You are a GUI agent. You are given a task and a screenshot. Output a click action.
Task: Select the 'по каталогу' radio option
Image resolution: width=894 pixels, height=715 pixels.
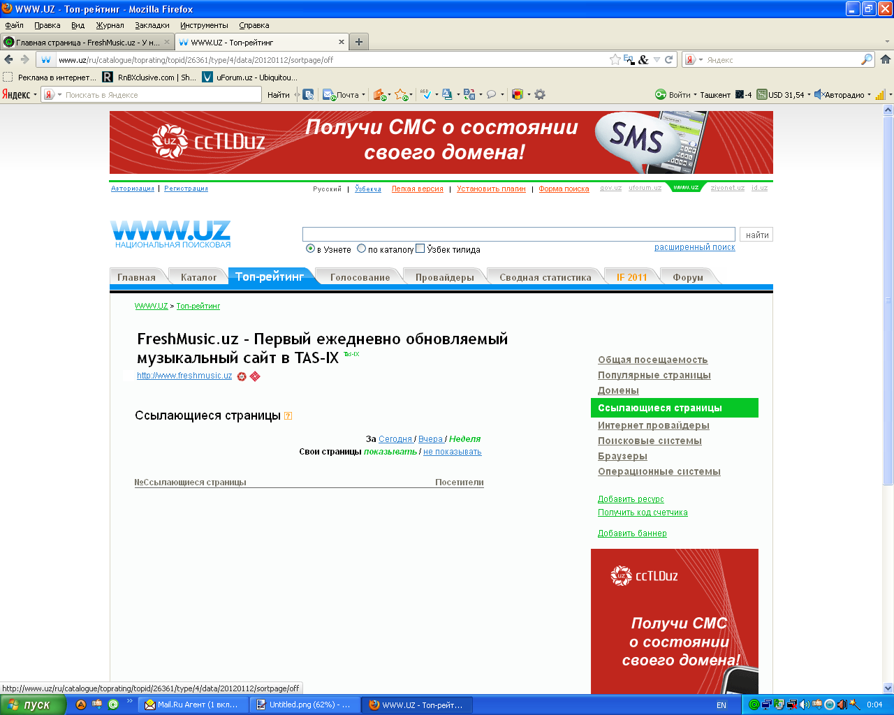tap(361, 249)
